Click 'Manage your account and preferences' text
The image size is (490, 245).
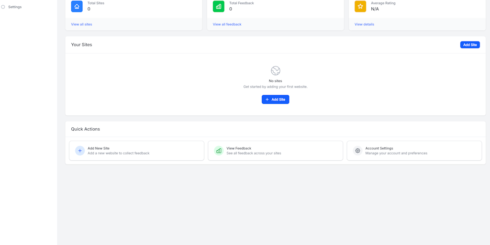pyautogui.click(x=396, y=154)
